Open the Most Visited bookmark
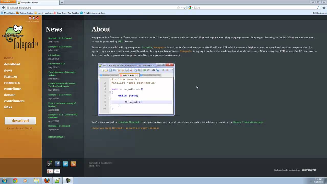This screenshot has width=327, height=184. pyautogui.click(x=8, y=13)
